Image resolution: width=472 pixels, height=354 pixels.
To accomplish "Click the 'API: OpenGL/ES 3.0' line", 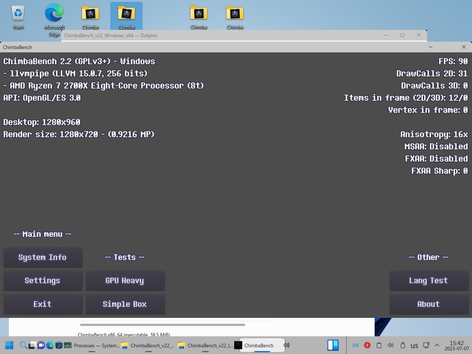I will click(42, 98).
